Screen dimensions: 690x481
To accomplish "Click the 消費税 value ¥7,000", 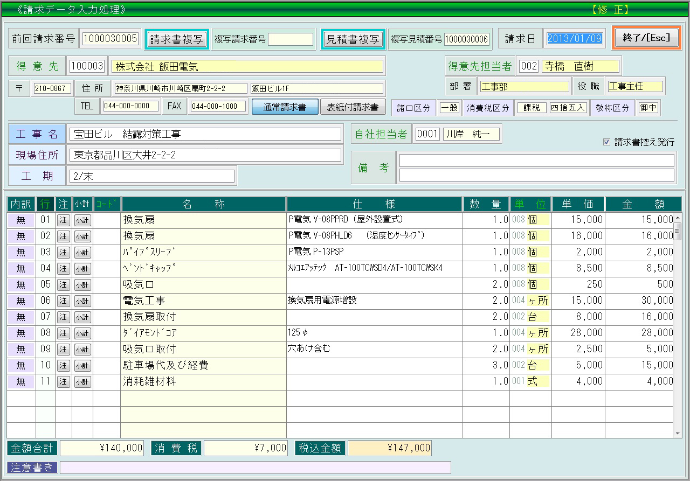I will (x=246, y=448).
